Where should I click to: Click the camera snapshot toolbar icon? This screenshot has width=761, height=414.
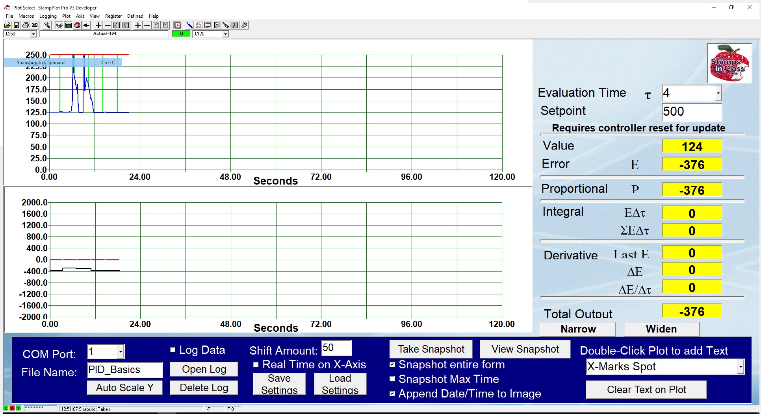pyautogui.click(x=35, y=25)
